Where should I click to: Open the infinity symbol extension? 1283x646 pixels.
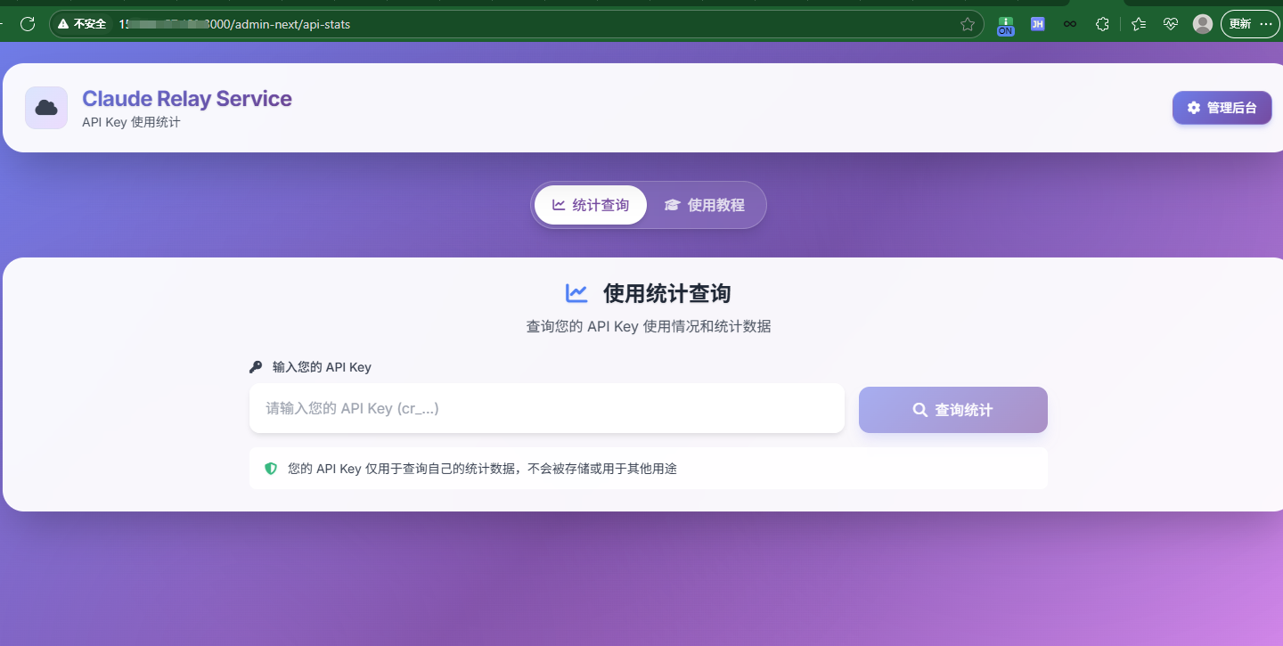[1069, 24]
